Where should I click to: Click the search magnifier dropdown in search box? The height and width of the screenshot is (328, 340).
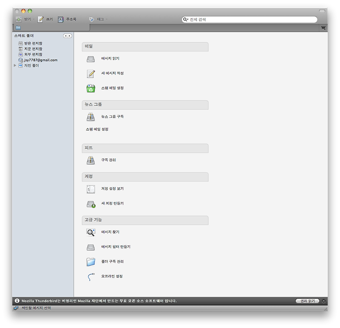point(186,19)
